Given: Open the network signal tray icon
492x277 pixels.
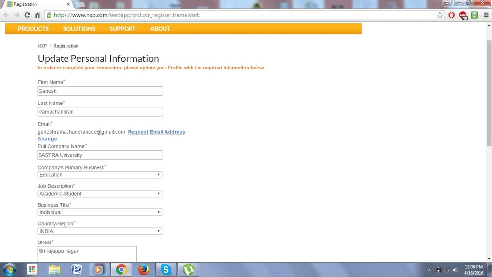Looking at the screenshot, I should pyautogui.click(x=447, y=270).
